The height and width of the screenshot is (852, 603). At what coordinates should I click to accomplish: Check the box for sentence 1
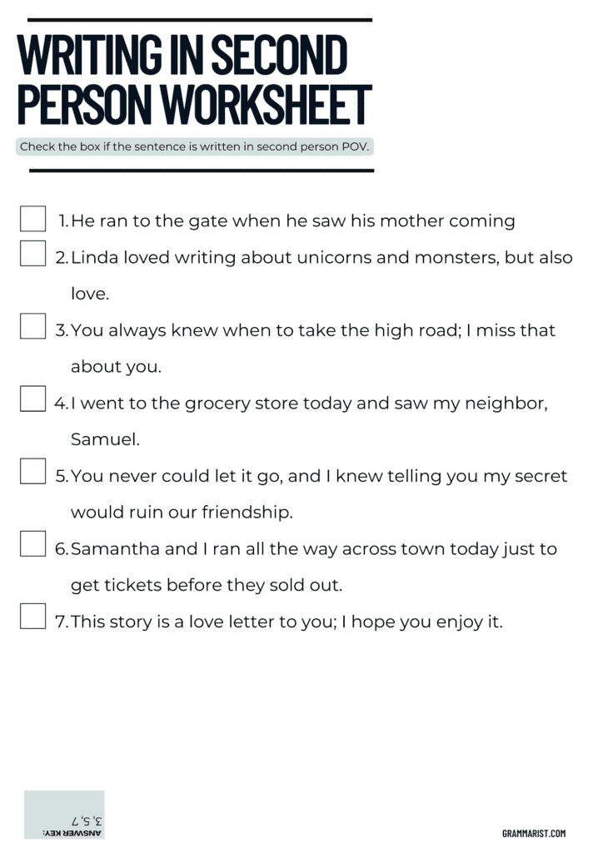coord(32,219)
